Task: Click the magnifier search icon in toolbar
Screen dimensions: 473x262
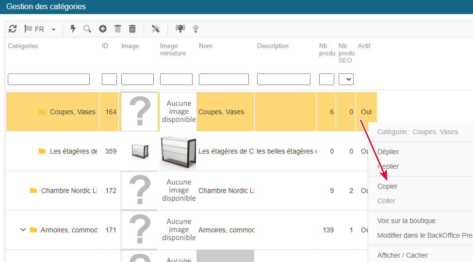Action: click(x=87, y=29)
